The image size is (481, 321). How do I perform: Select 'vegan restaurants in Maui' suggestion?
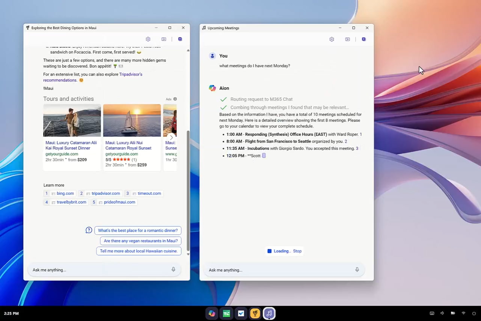[x=141, y=241]
